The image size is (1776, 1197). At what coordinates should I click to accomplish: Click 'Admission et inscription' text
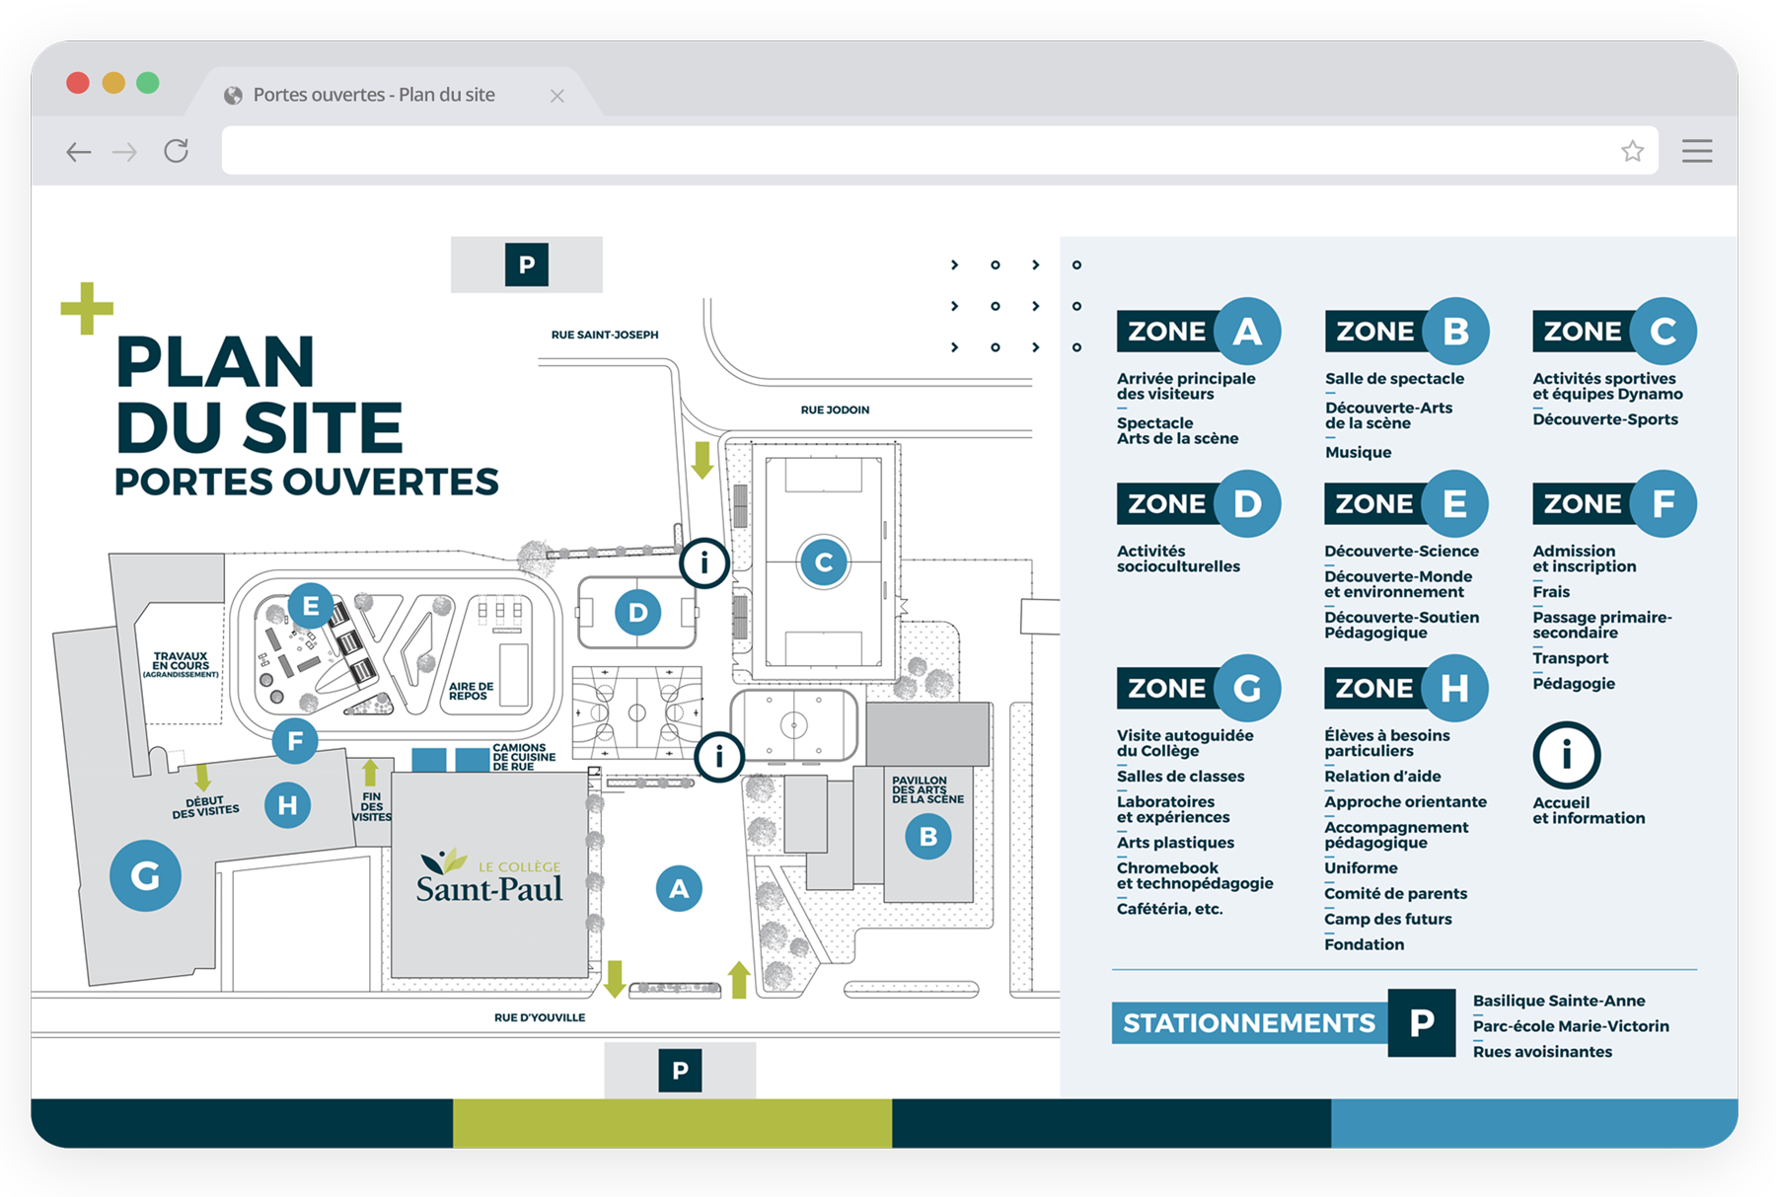pos(1584,559)
